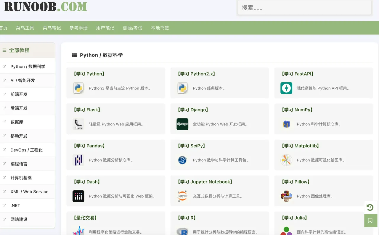Select DevOps / 工程化 in sidebar

(27, 150)
